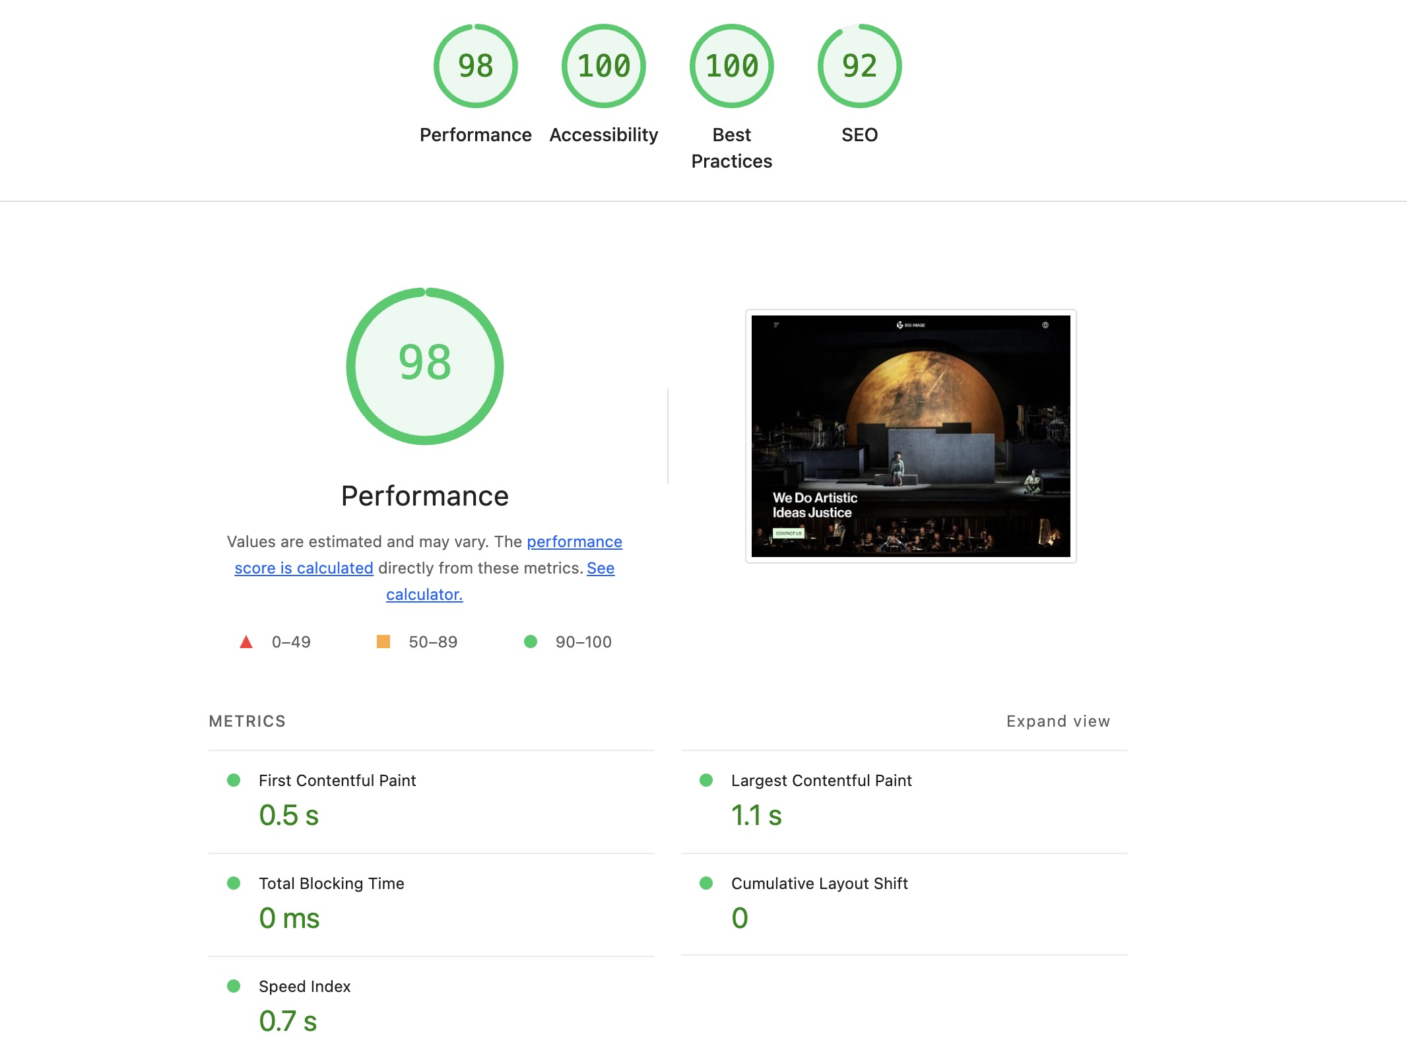Viewport: 1407px width, 1056px height.
Task: Click the large Performance gauge with 98
Action: tap(425, 366)
